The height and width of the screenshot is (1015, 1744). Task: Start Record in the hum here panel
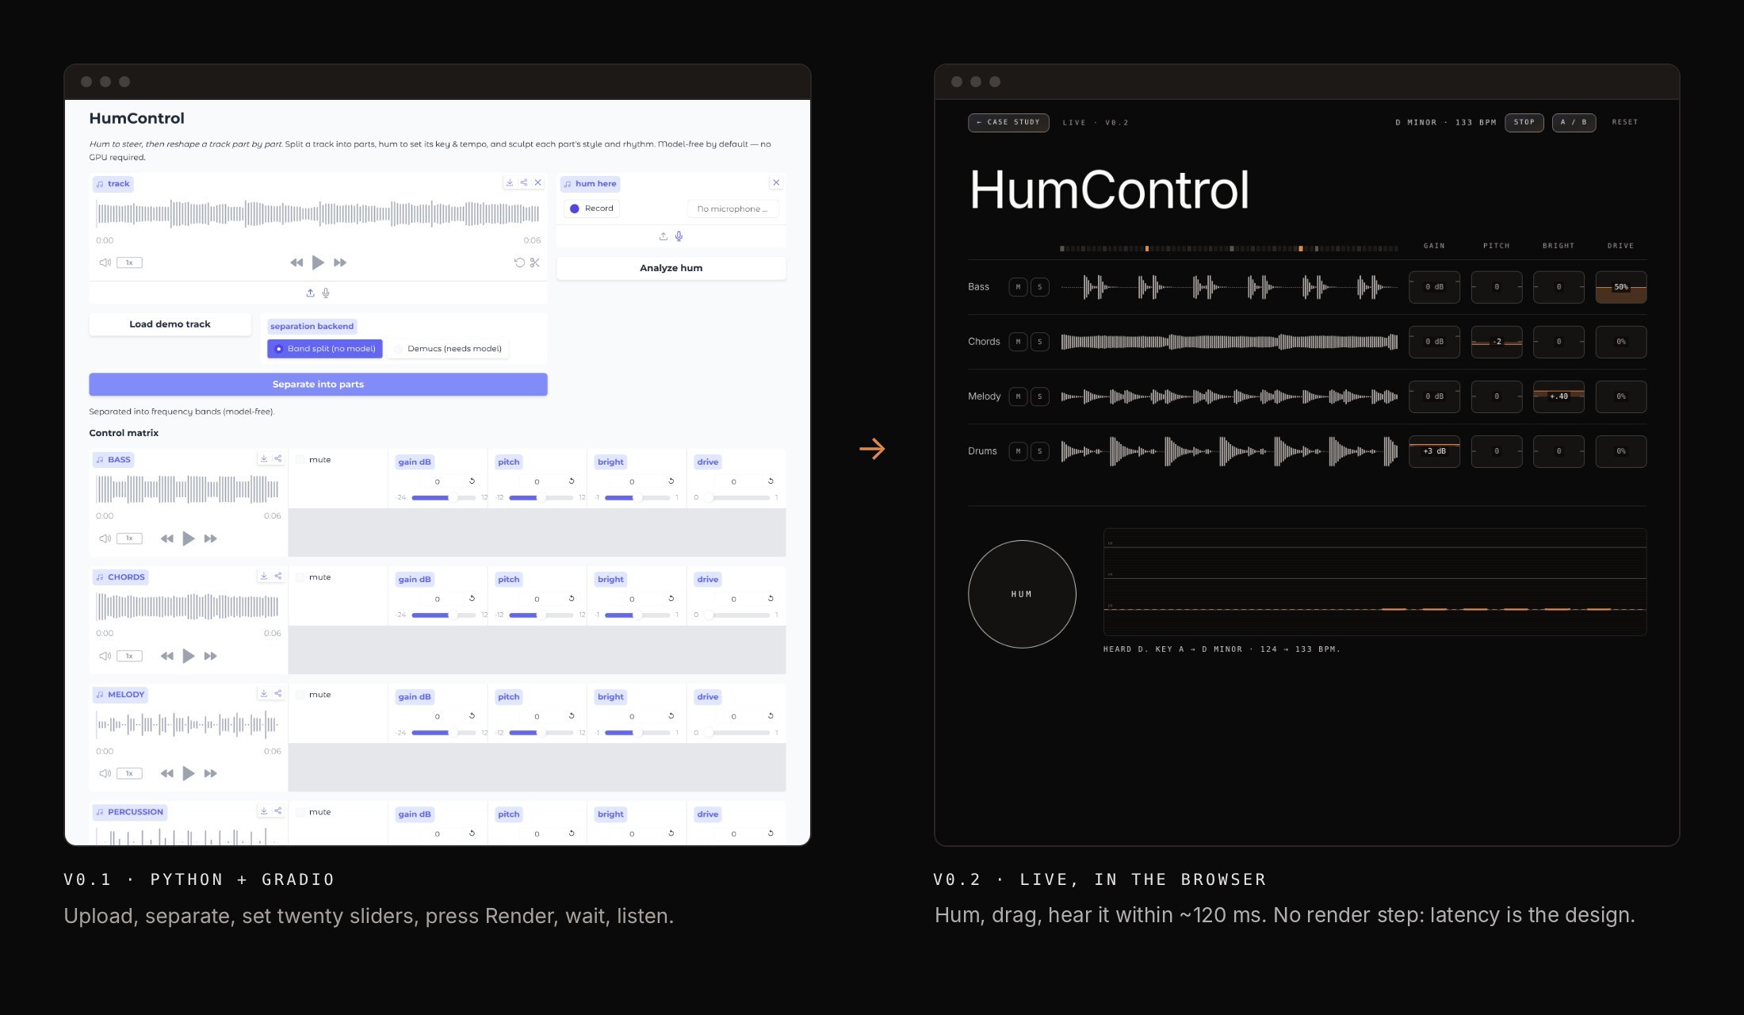click(x=591, y=209)
